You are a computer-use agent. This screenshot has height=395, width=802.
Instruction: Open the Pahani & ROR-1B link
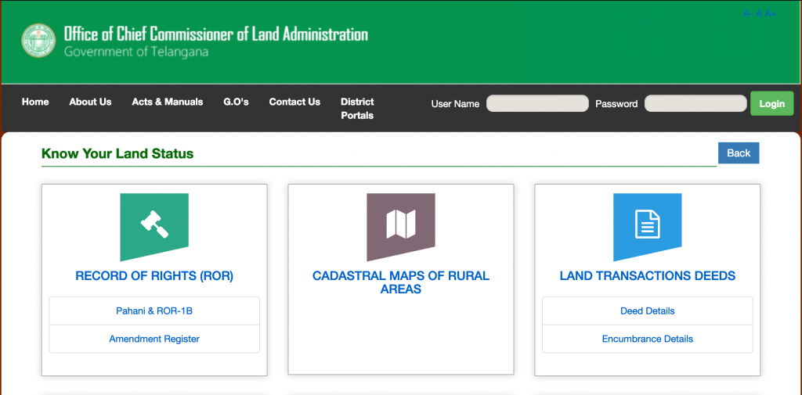(x=154, y=311)
